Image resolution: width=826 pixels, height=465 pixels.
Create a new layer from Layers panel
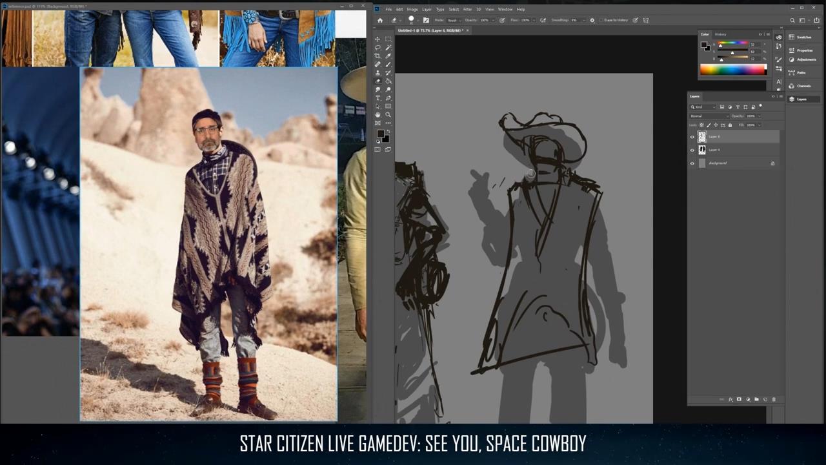point(766,400)
